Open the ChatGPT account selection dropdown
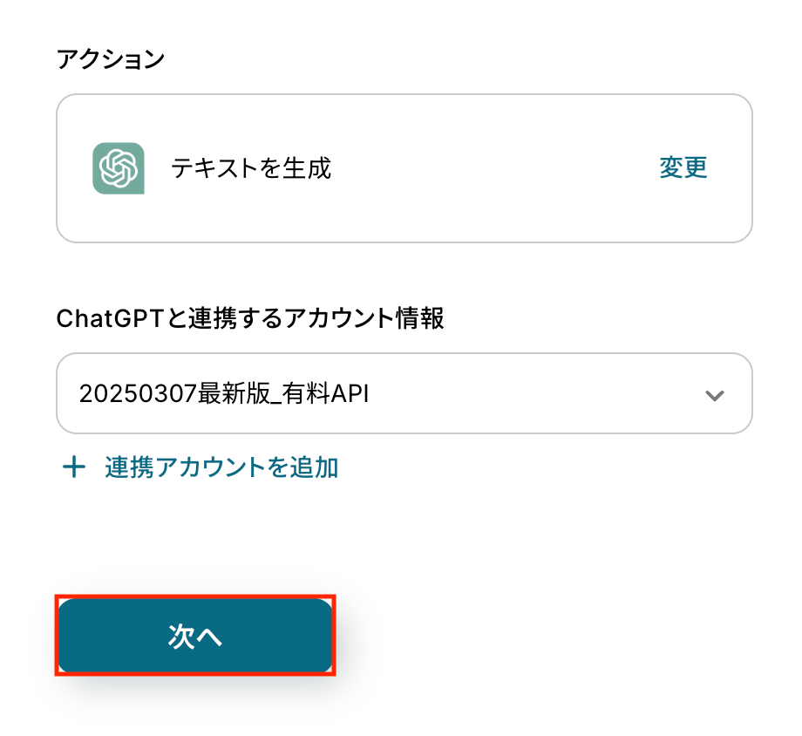 (404, 394)
